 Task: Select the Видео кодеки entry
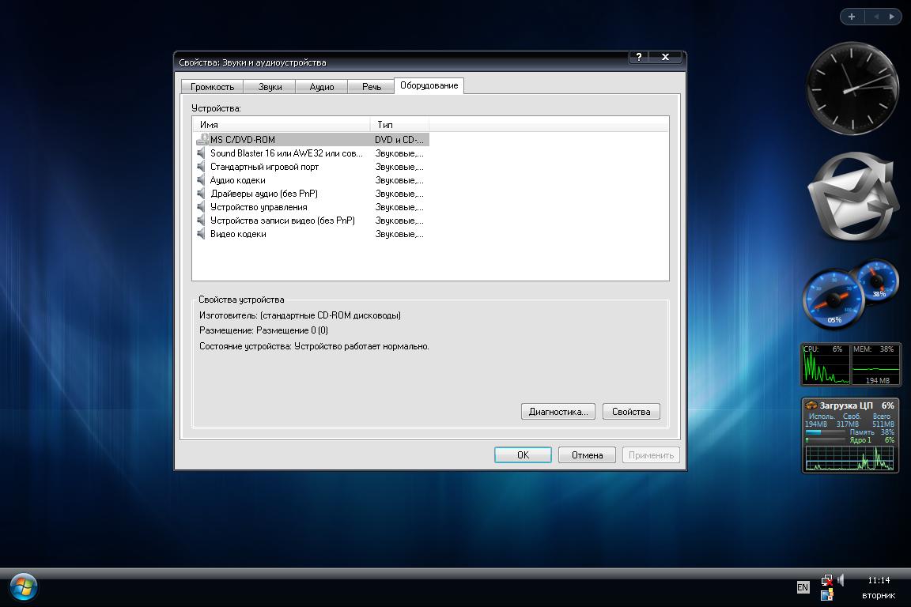tap(238, 234)
